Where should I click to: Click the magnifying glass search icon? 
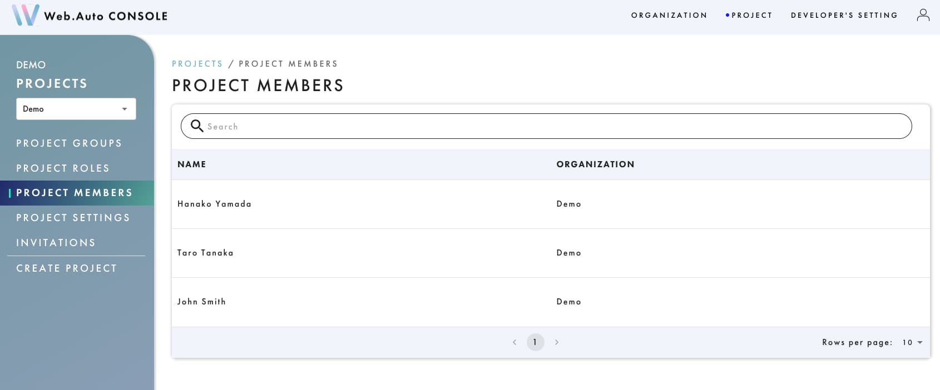click(197, 126)
